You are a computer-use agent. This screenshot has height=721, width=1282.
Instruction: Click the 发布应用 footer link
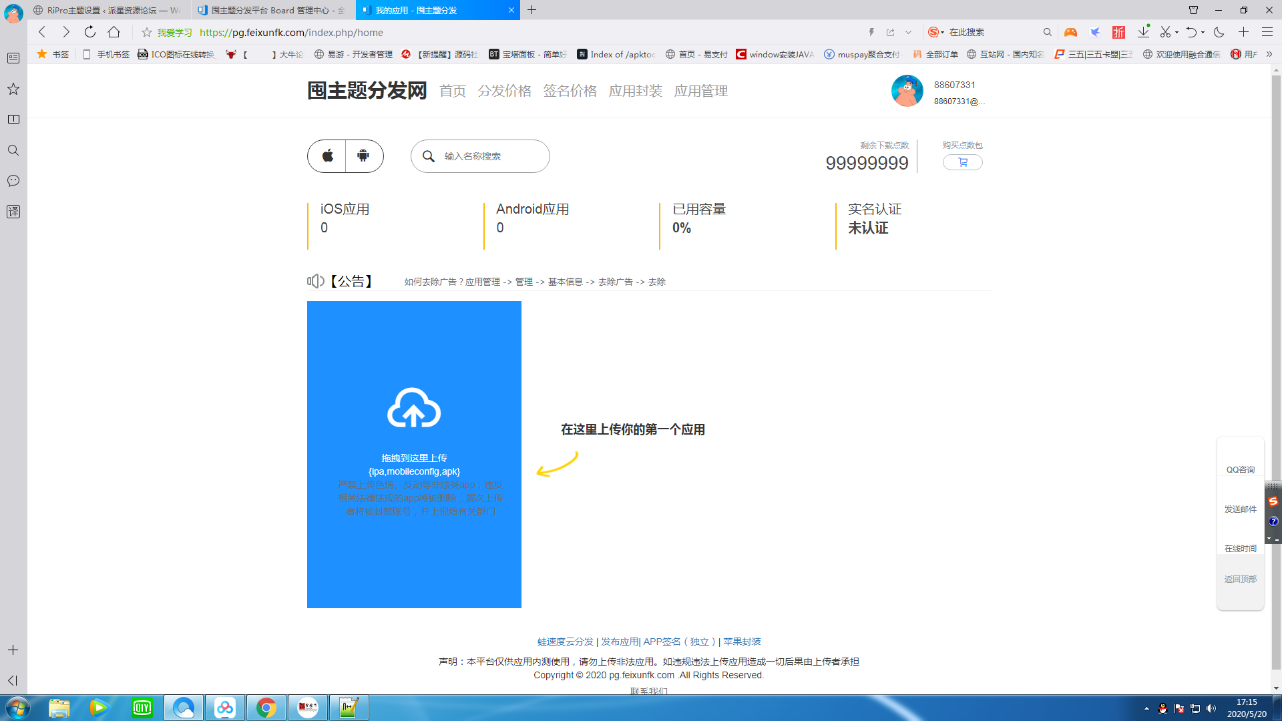tap(620, 642)
